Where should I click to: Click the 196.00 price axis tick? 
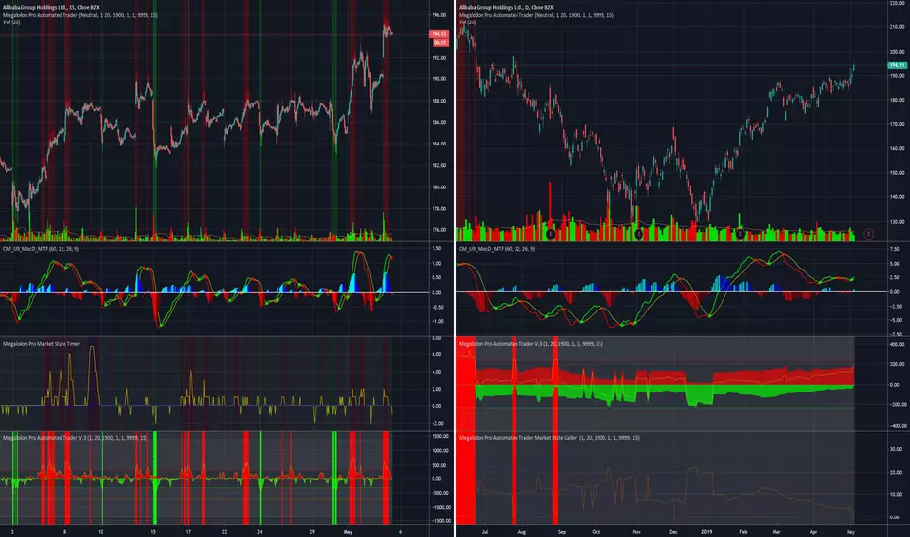coord(438,15)
